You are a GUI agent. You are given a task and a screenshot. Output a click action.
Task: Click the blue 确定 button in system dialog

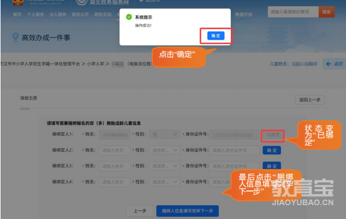coord(216,36)
